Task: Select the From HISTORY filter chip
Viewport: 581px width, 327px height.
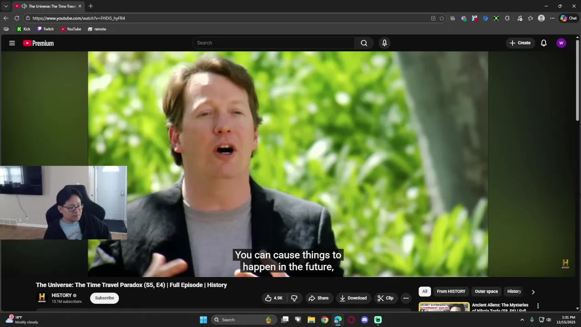Action: pyautogui.click(x=451, y=292)
